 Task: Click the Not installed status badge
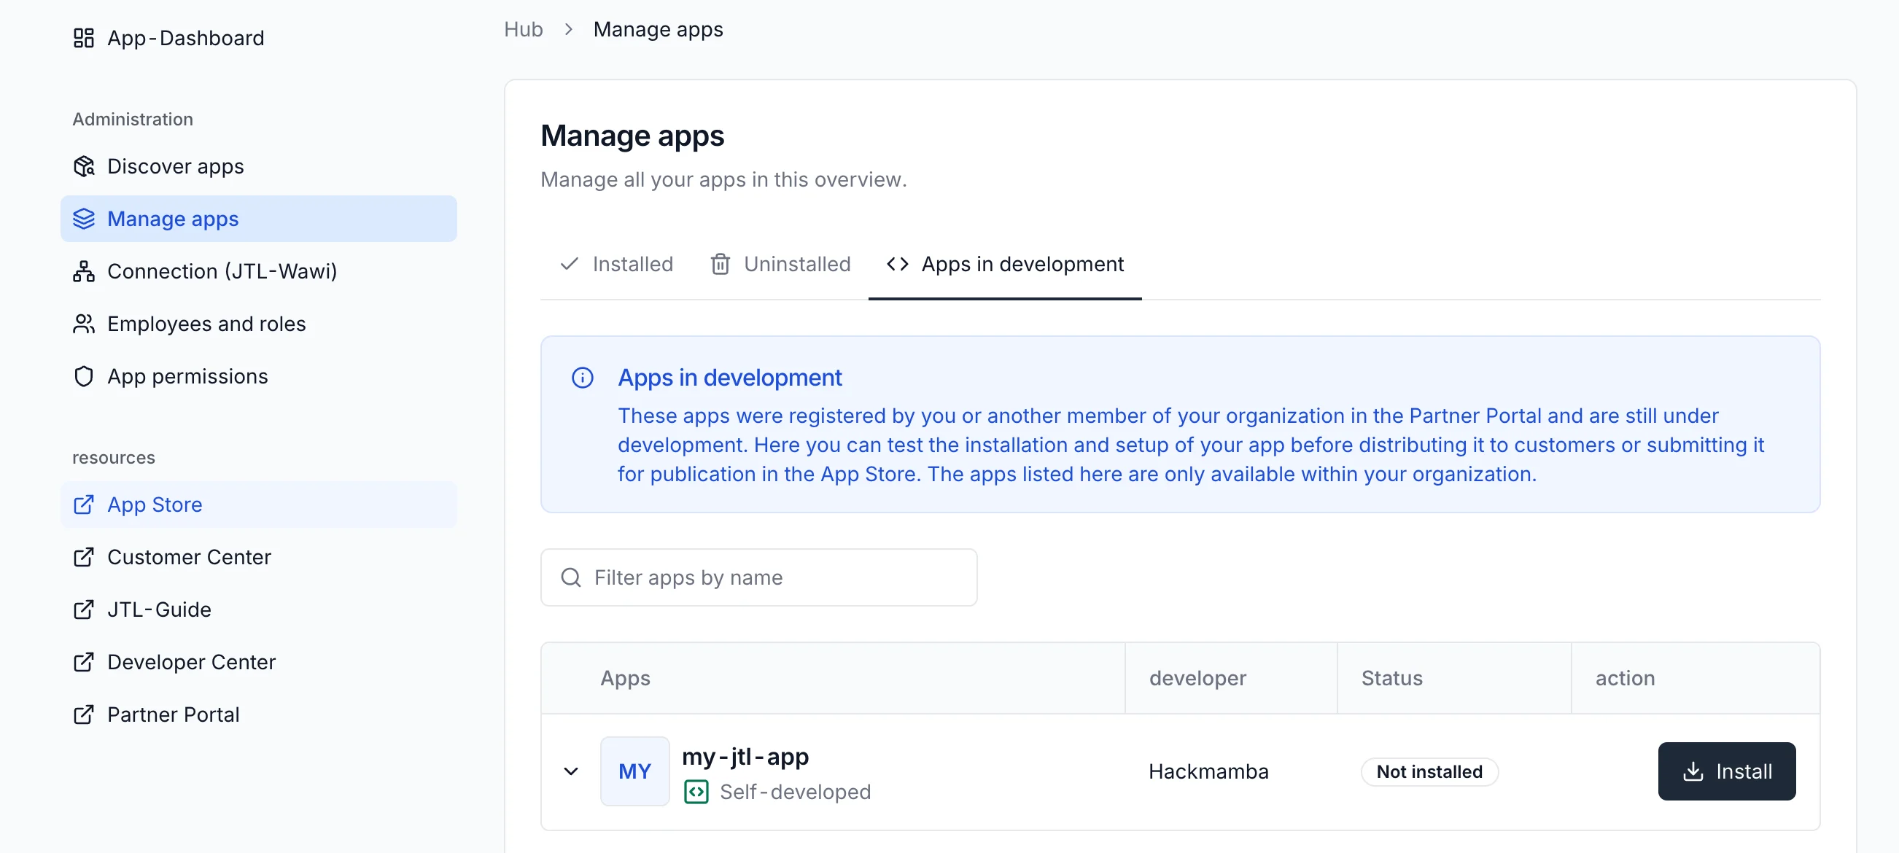pyautogui.click(x=1429, y=771)
